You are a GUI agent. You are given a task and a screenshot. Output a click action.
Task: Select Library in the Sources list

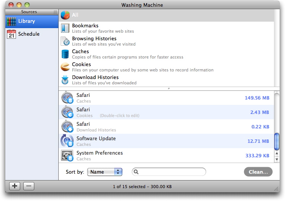[32, 21]
